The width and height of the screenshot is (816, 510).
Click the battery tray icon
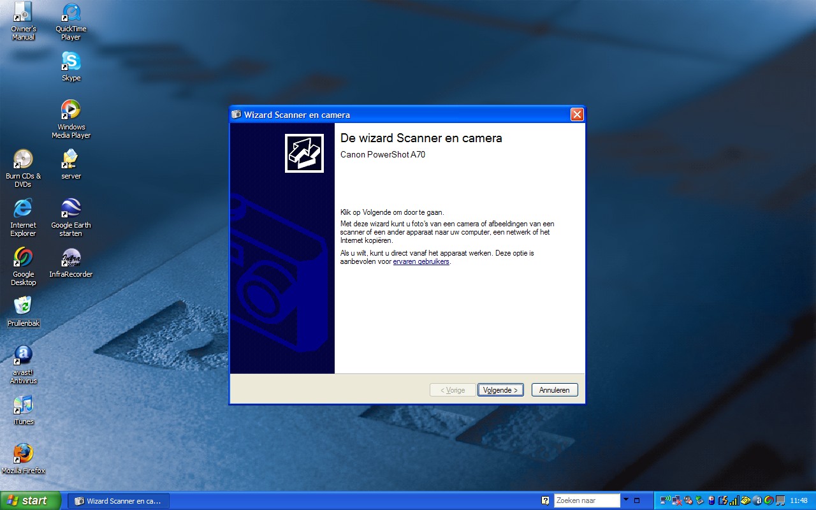point(711,500)
